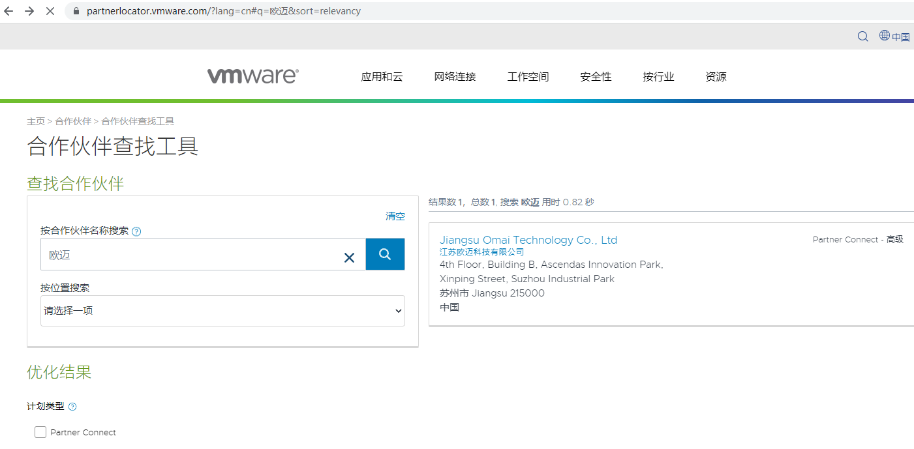Focus the browser address bar URL

[223, 11]
